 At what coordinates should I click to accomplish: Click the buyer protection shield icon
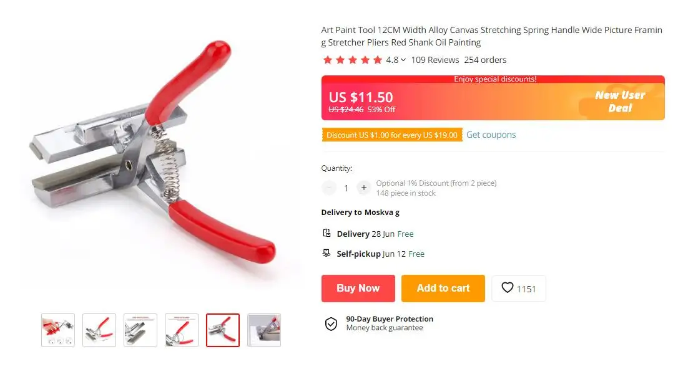tap(331, 324)
